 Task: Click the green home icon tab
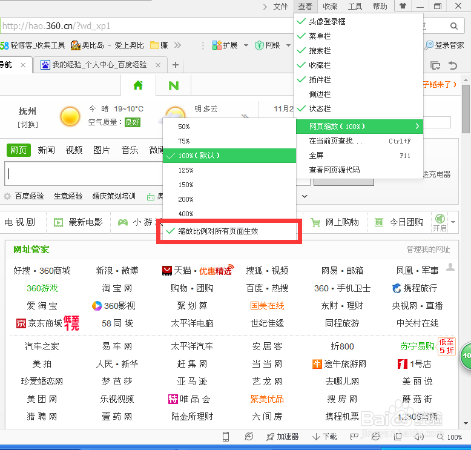(x=138, y=85)
